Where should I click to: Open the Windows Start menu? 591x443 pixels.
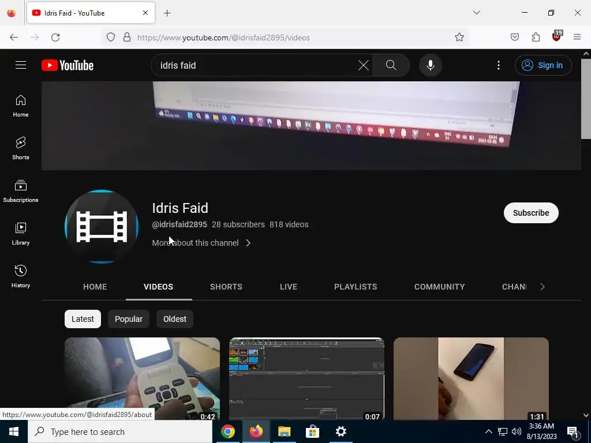click(x=14, y=431)
